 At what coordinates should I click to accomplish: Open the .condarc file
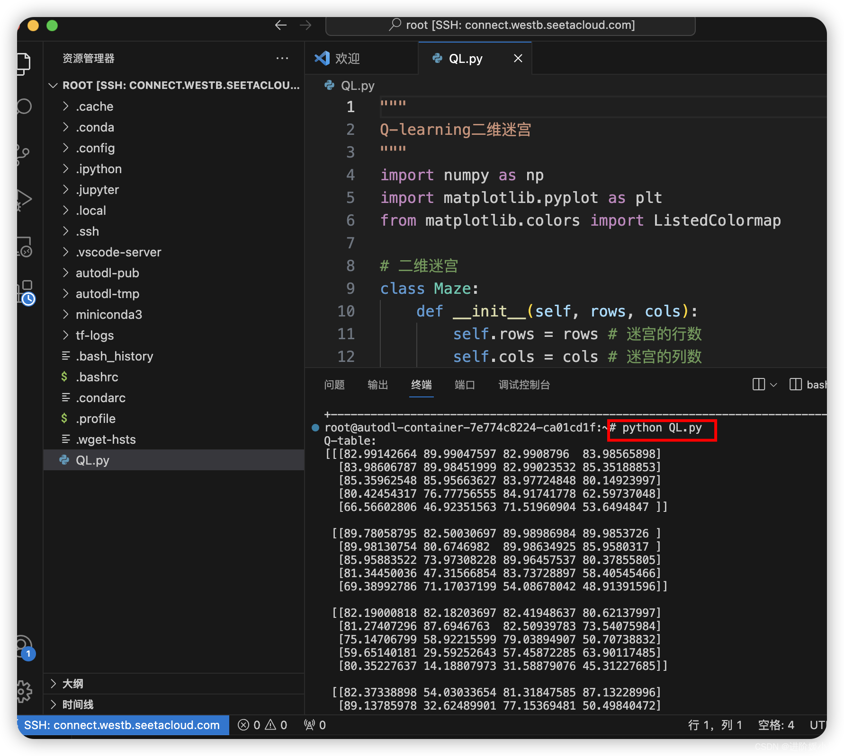(x=174, y=398)
